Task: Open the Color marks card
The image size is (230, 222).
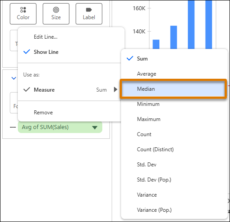Action: (23, 14)
